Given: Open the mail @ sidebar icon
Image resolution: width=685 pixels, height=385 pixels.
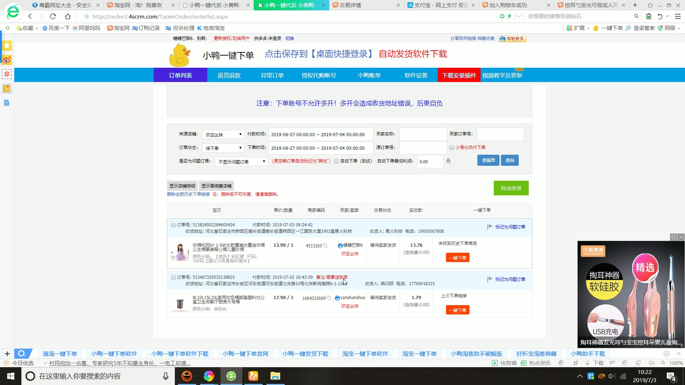Looking at the screenshot, I should [7, 74].
